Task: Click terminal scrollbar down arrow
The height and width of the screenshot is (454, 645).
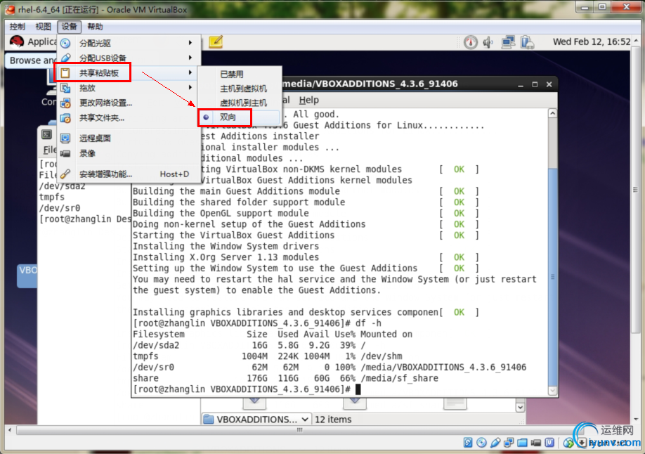Action: click(552, 391)
